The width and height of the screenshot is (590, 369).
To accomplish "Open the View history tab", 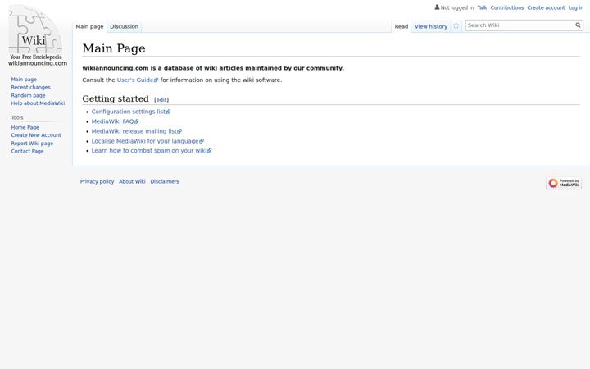I will (x=431, y=26).
